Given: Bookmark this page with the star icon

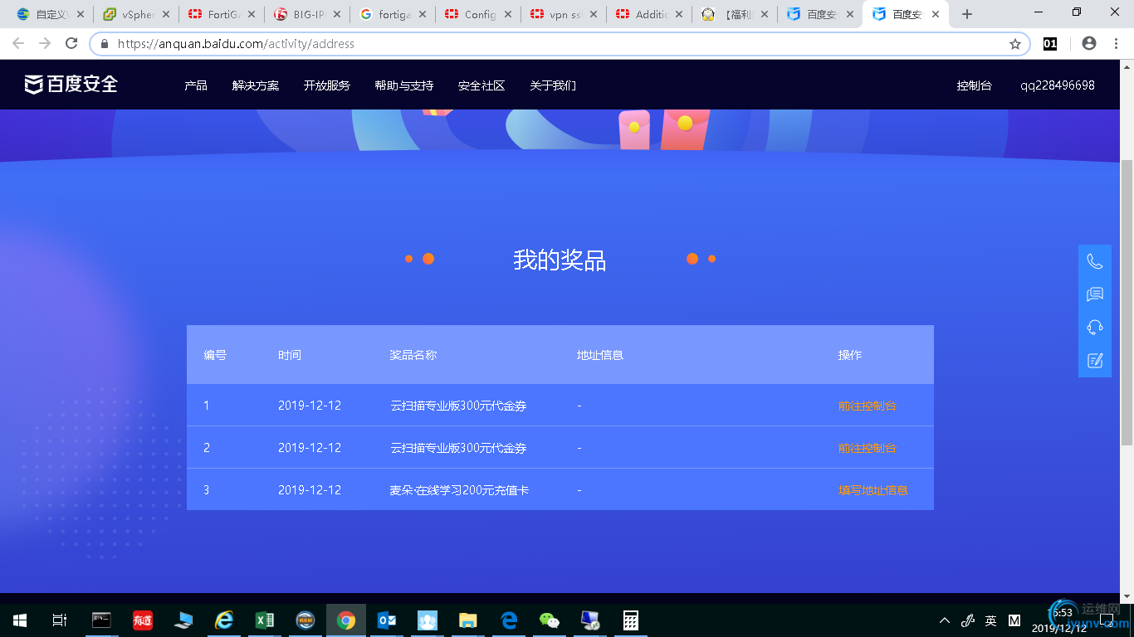Looking at the screenshot, I should pyautogui.click(x=1014, y=44).
